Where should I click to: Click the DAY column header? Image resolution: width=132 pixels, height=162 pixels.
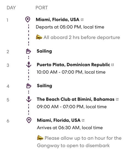(11, 8)
